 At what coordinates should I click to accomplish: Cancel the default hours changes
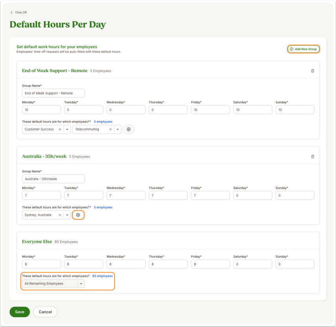click(x=45, y=312)
